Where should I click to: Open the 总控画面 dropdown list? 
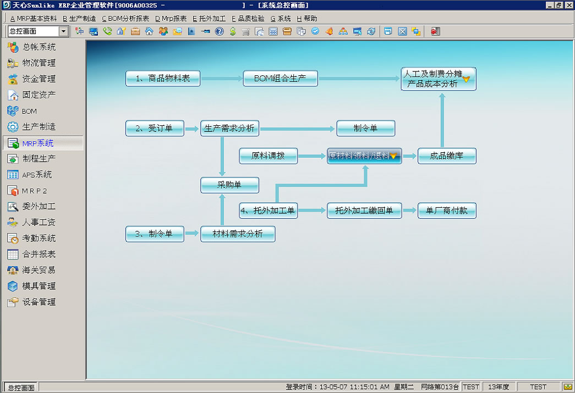point(63,31)
